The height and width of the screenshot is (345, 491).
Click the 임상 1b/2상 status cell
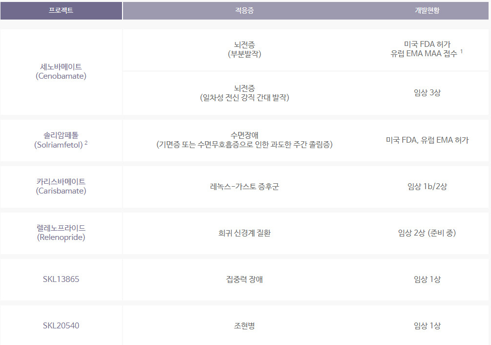tap(427, 187)
